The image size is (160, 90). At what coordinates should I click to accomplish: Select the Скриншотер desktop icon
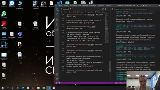point(4,45)
